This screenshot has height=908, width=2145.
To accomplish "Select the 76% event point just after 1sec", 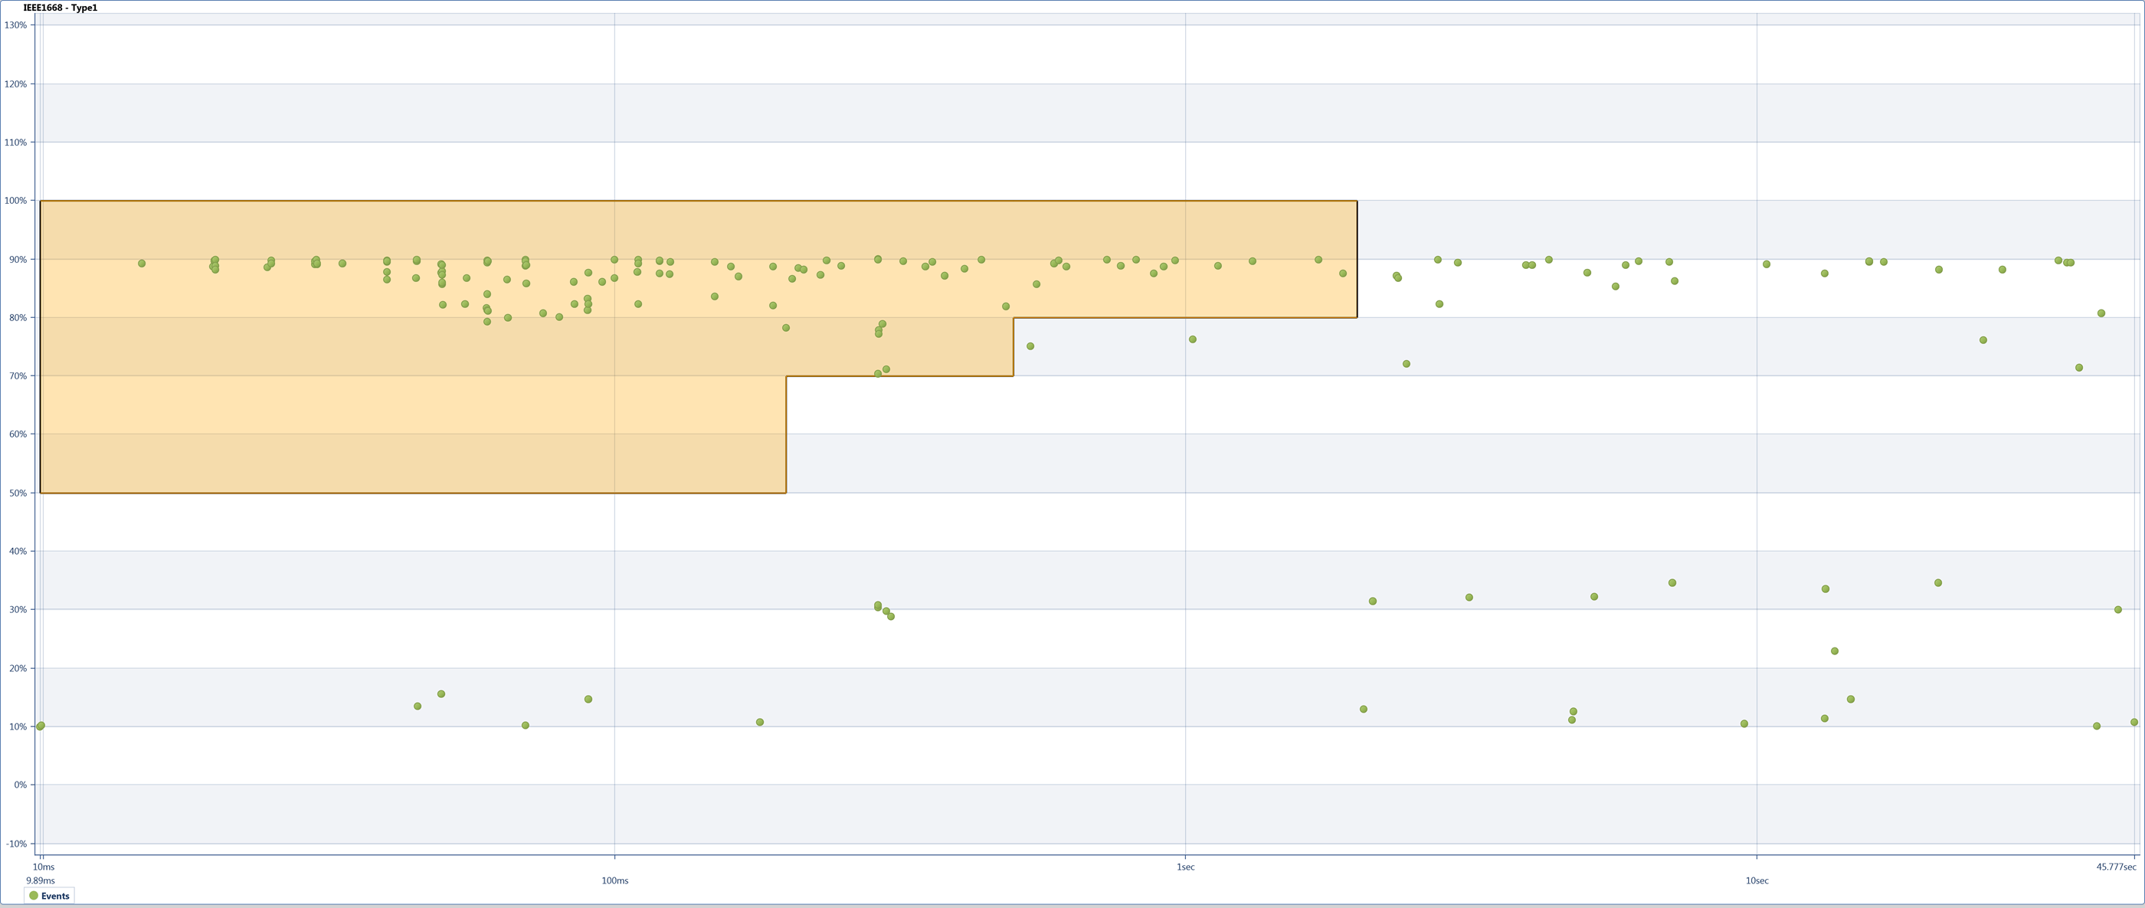I will 1193,340.
